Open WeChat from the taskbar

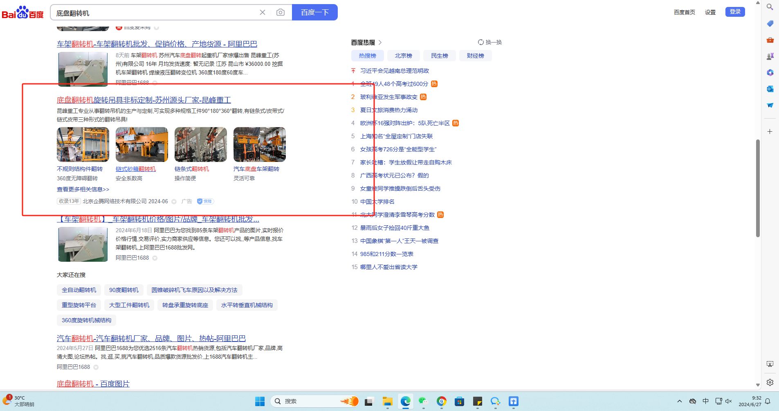[423, 401]
